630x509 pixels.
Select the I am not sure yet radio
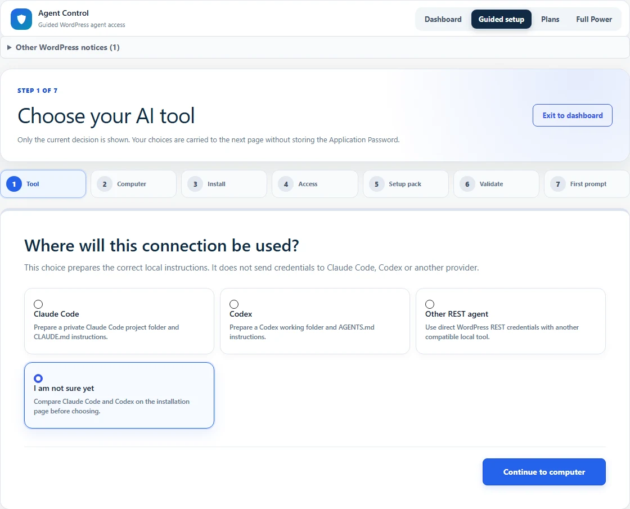pyautogui.click(x=38, y=379)
